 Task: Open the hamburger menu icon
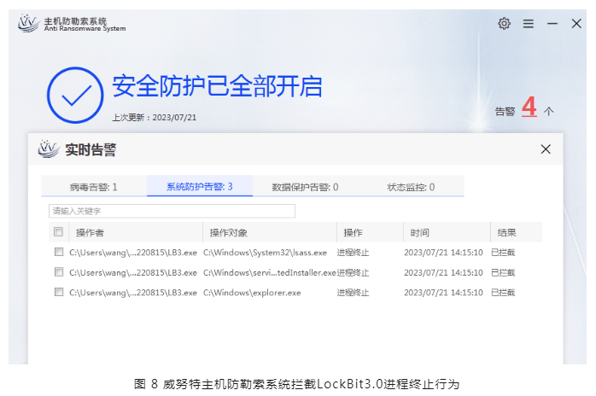point(529,23)
